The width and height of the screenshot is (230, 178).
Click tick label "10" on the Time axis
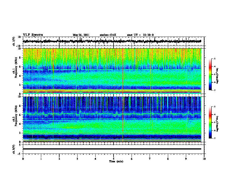point(204,159)
